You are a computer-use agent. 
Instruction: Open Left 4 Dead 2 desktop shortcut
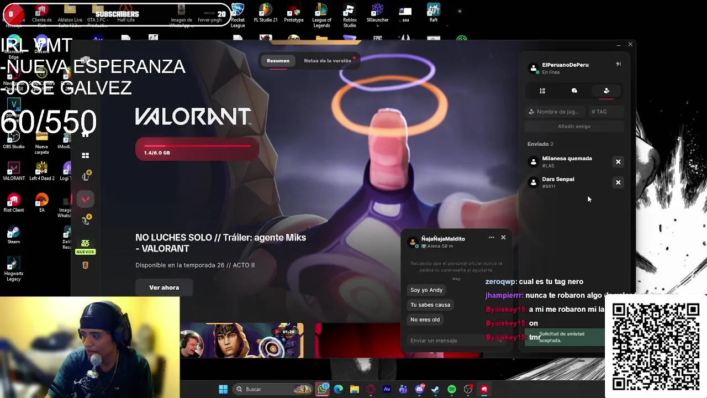click(41, 171)
